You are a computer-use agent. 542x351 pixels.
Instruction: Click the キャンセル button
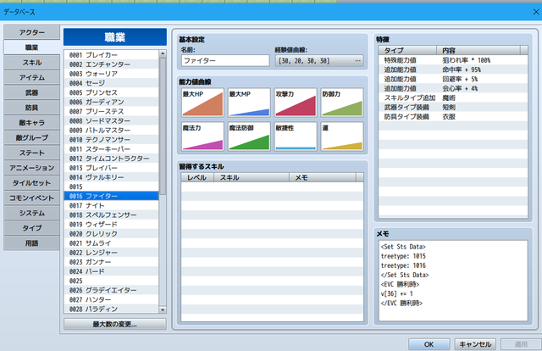pyautogui.click(x=475, y=344)
